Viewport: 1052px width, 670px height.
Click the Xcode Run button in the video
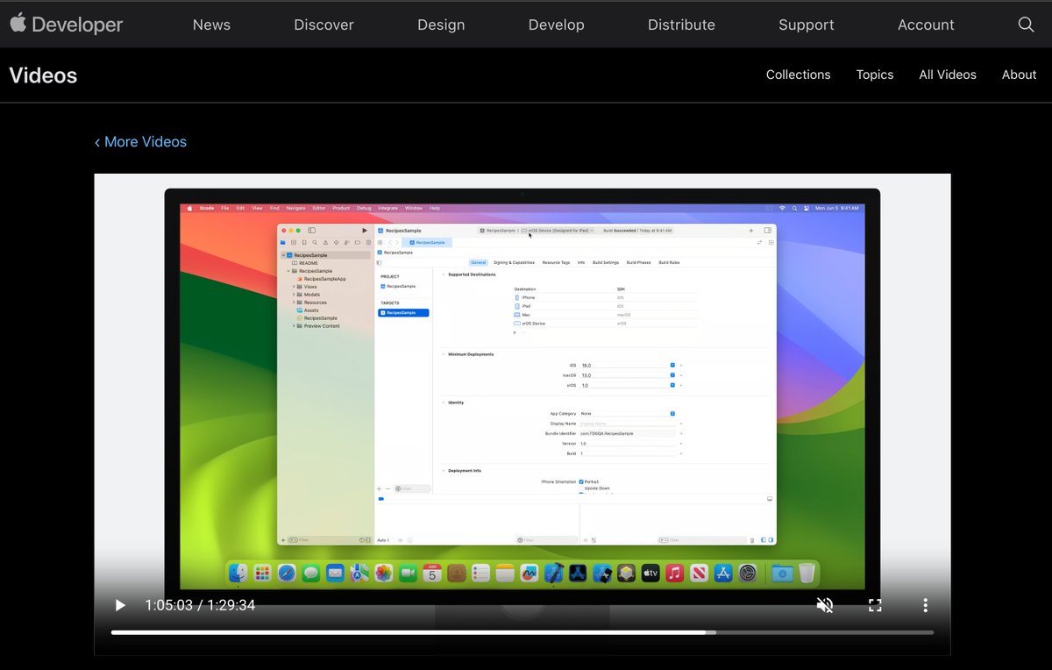[365, 230]
